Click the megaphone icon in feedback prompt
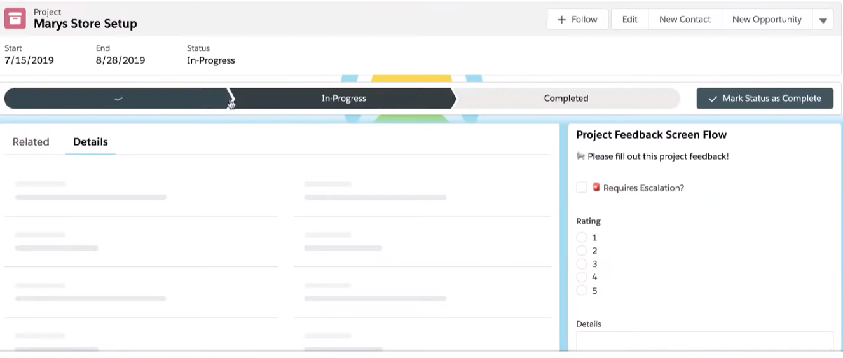Viewport: 843px width, 358px height. point(580,156)
